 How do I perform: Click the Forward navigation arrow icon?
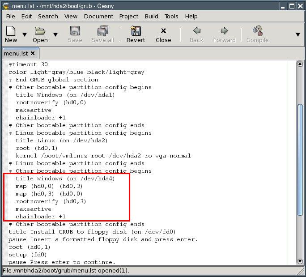click(224, 31)
